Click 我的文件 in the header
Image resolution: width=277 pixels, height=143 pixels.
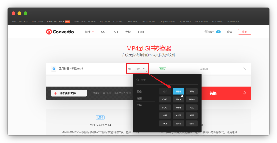point(210,32)
